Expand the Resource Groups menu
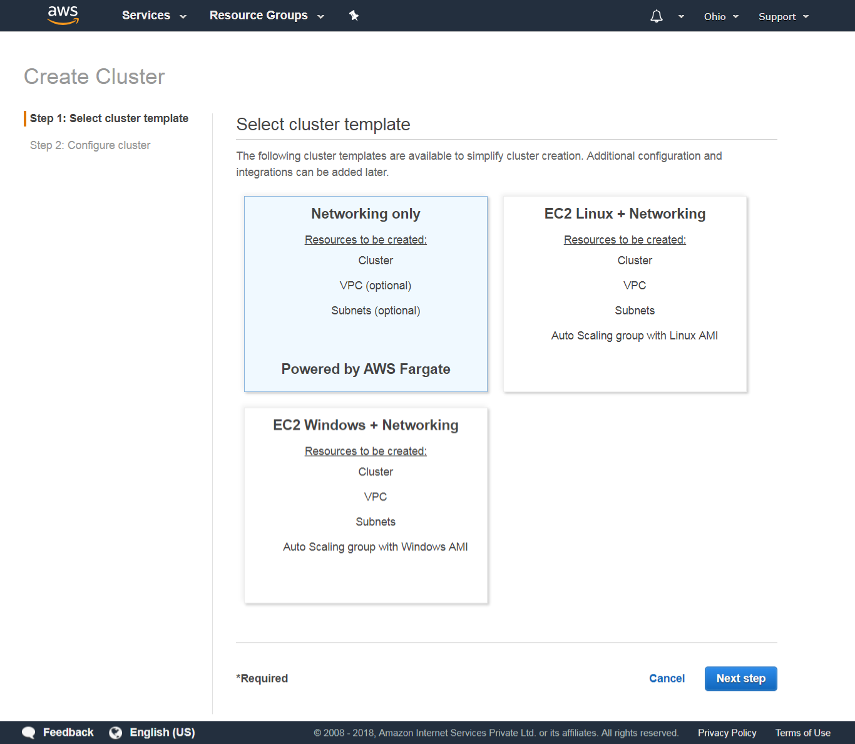Image resolution: width=855 pixels, height=744 pixels. point(267,16)
